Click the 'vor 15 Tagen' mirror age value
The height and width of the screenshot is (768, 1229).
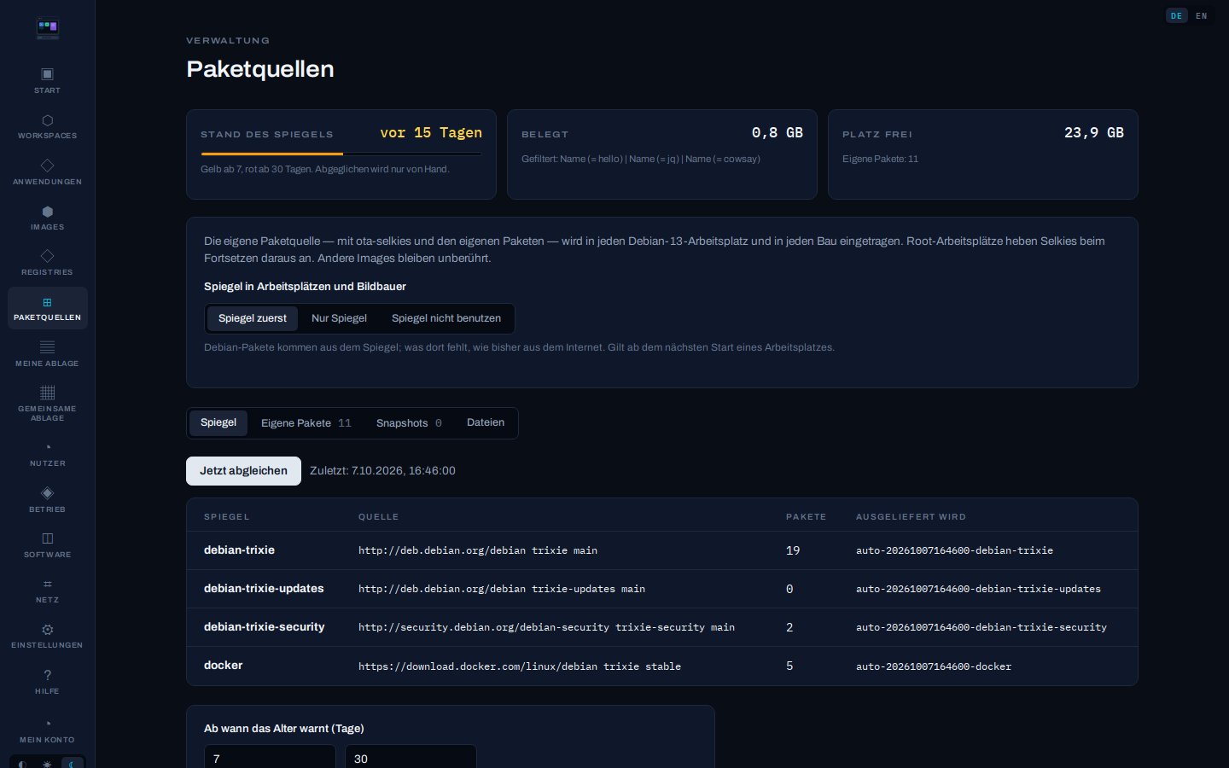[x=431, y=133]
